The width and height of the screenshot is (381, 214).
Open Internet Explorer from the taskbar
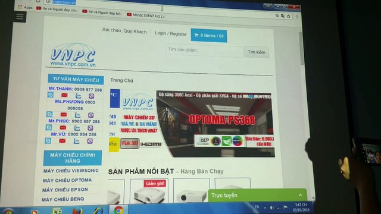[x=98, y=210]
